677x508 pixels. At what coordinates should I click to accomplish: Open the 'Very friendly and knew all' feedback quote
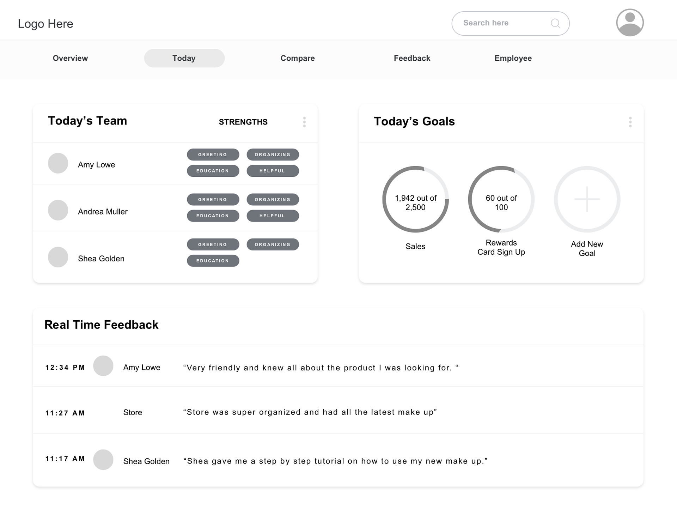click(x=321, y=368)
